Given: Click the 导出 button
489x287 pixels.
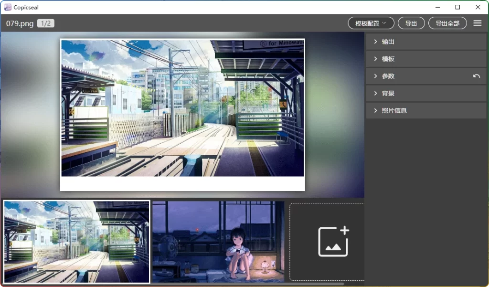Looking at the screenshot, I should pos(411,23).
